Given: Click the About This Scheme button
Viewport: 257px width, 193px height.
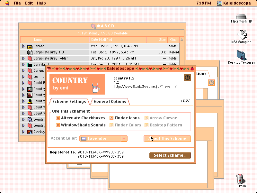Looking at the screenshot, I should point(167,139).
